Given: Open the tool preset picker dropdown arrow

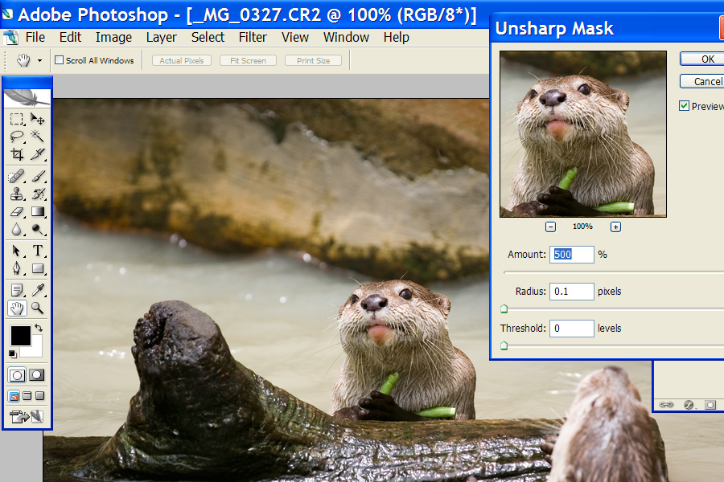Looking at the screenshot, I should click(39, 60).
